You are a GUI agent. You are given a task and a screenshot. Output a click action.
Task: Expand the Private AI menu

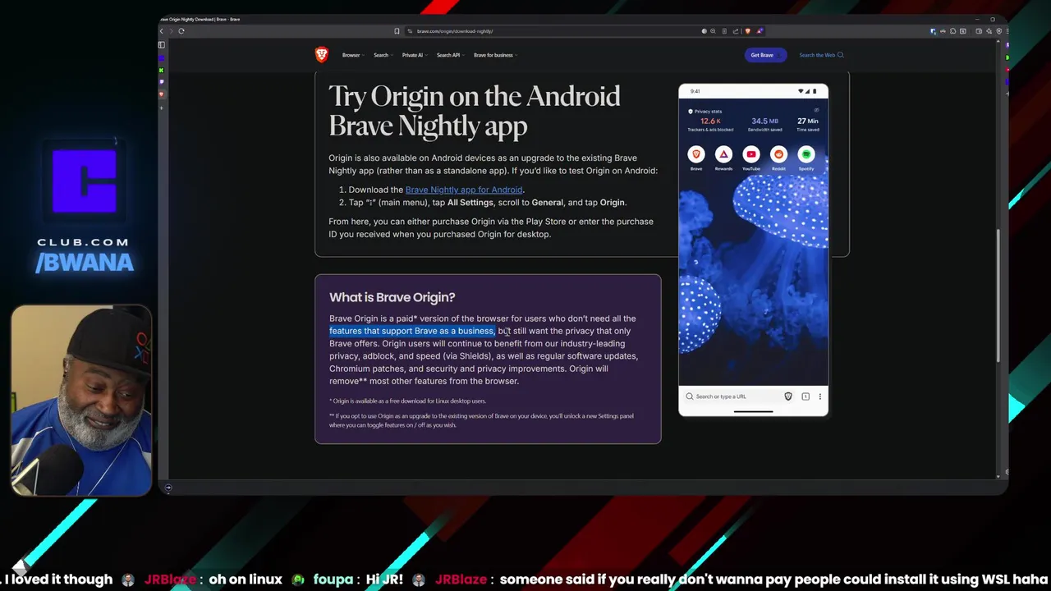click(415, 55)
